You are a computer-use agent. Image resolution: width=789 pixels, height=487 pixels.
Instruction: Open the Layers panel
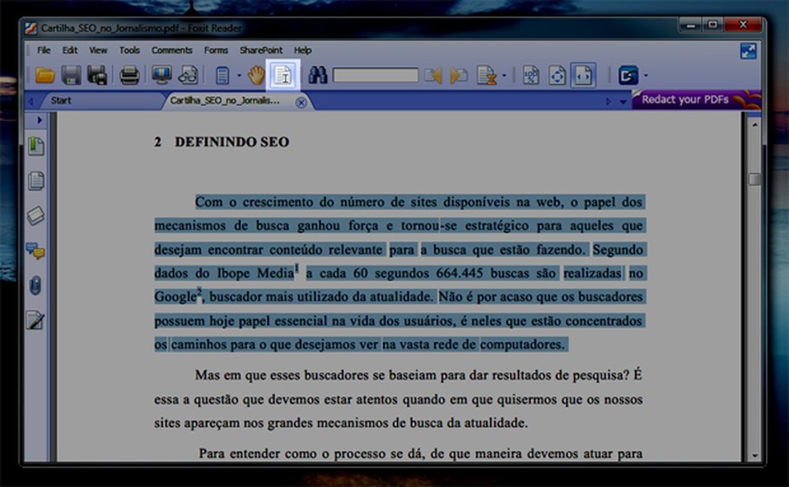click(36, 215)
